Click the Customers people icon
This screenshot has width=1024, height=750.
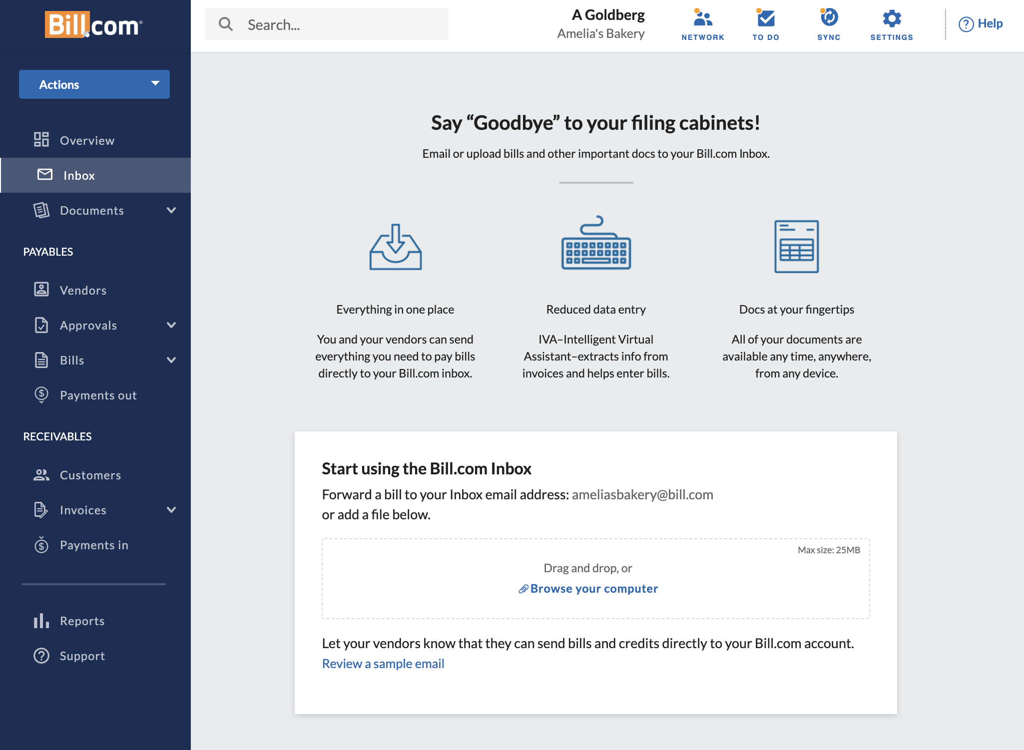41,475
